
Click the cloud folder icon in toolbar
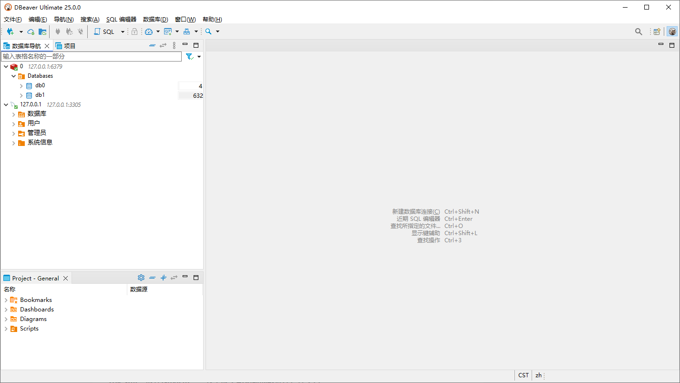42,31
